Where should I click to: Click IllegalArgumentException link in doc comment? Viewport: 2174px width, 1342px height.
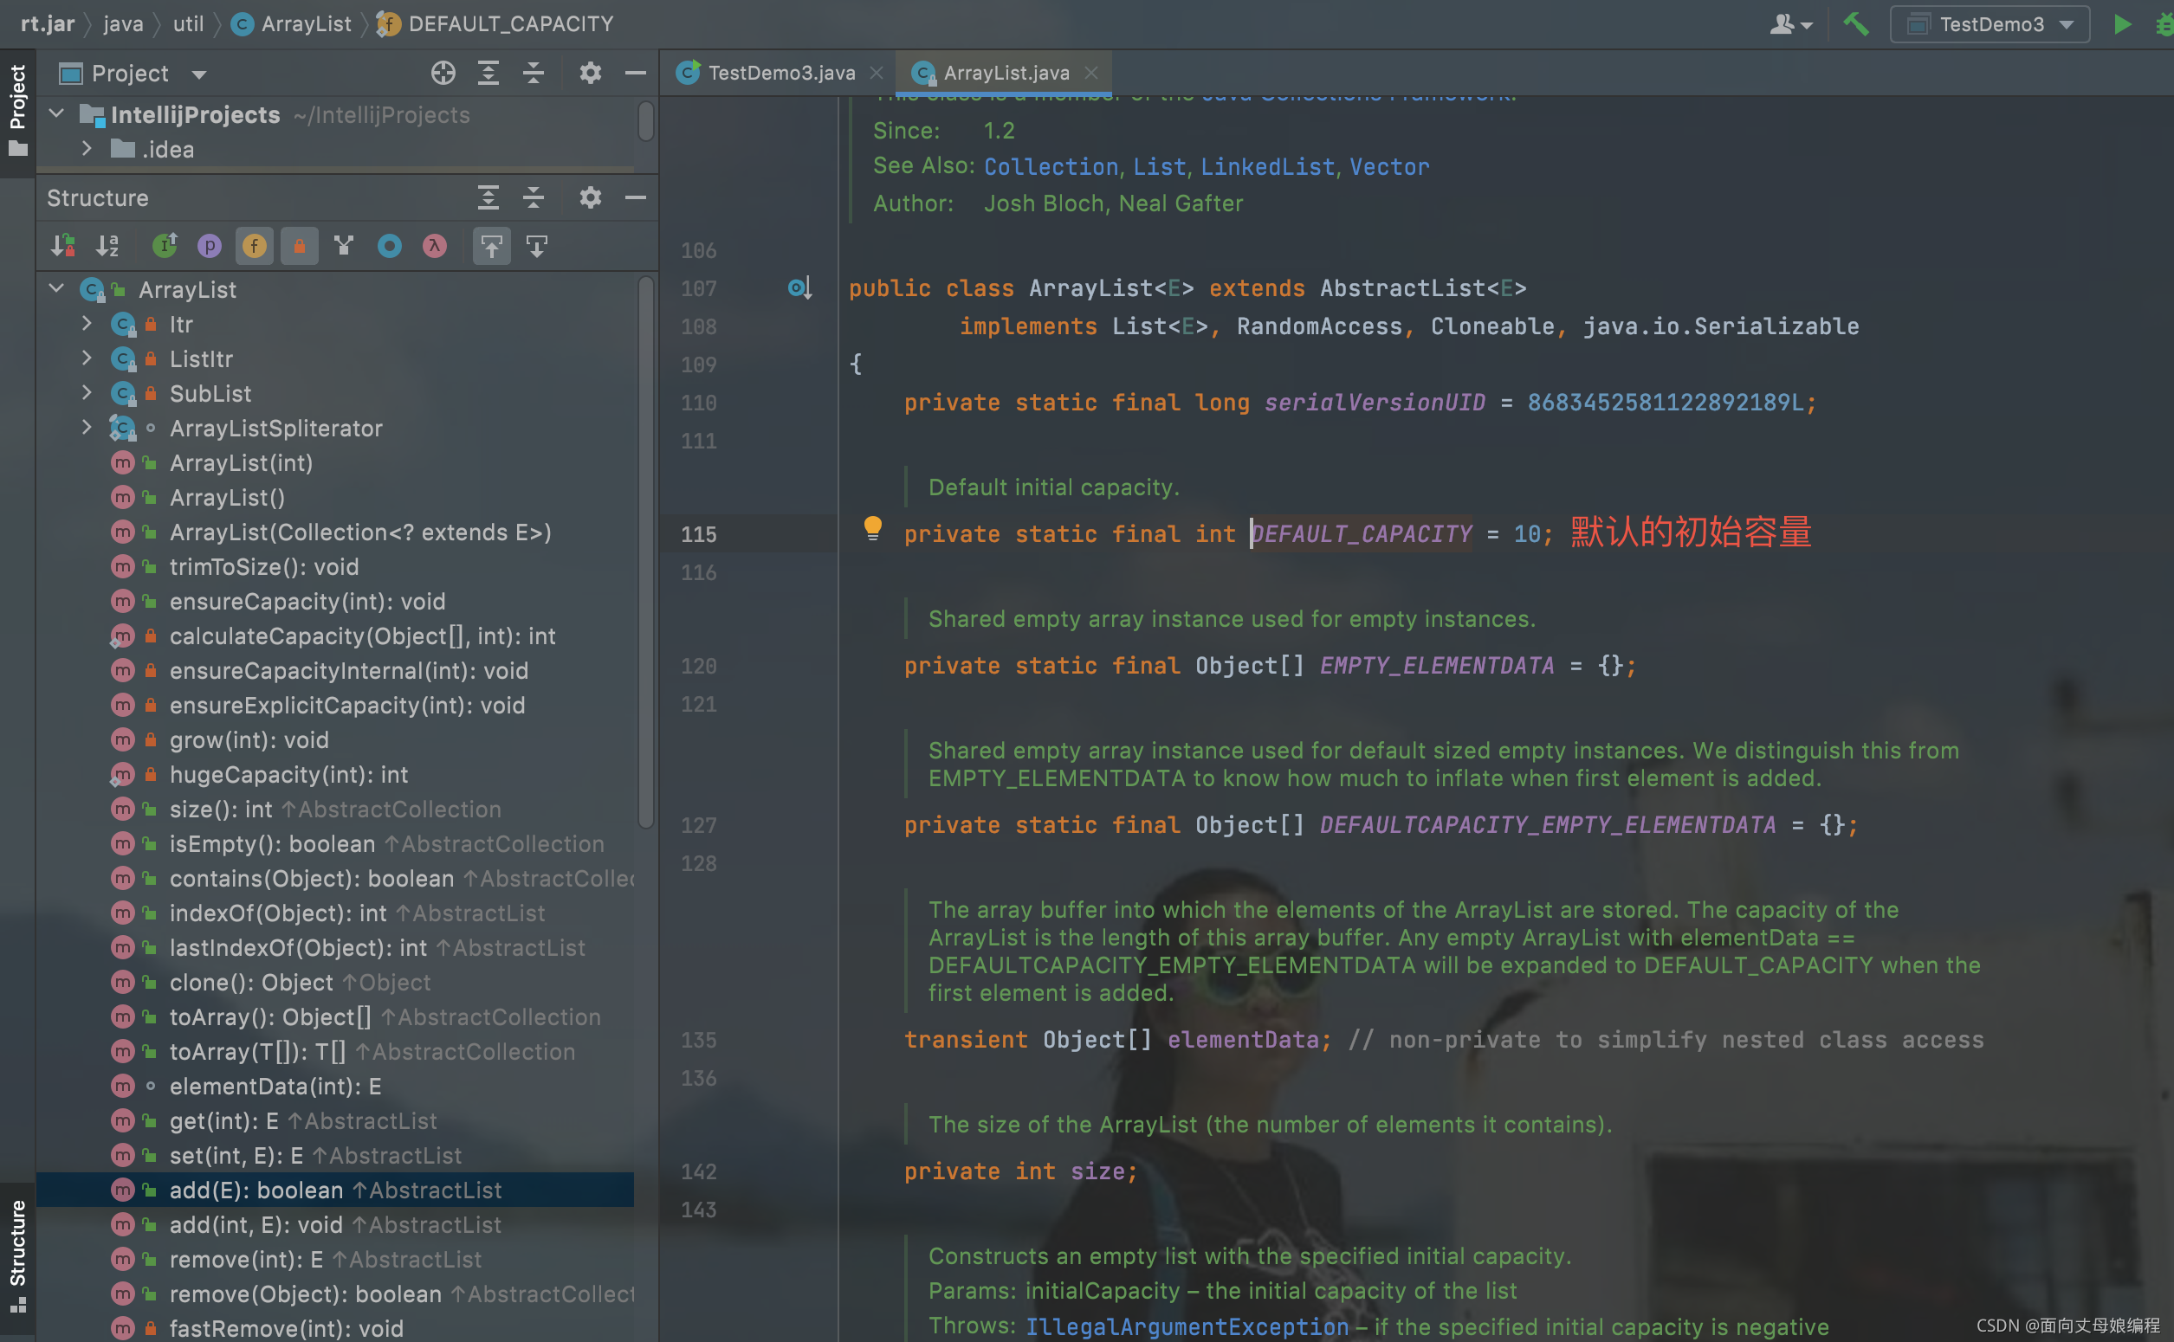tap(1186, 1326)
